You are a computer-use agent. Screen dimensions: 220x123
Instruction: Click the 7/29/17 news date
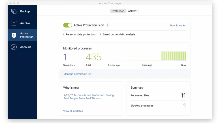coord(68,95)
